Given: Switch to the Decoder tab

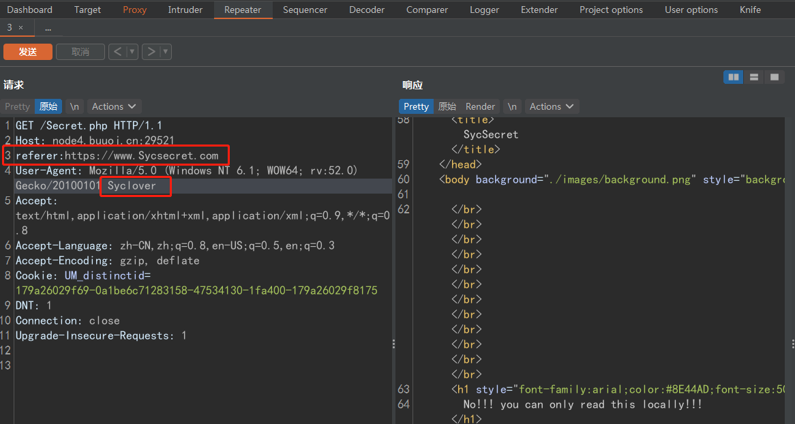Looking at the screenshot, I should [x=367, y=10].
